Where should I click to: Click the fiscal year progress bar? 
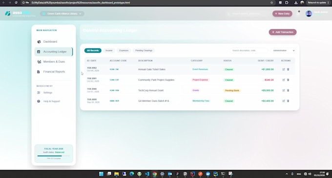[53, 156]
